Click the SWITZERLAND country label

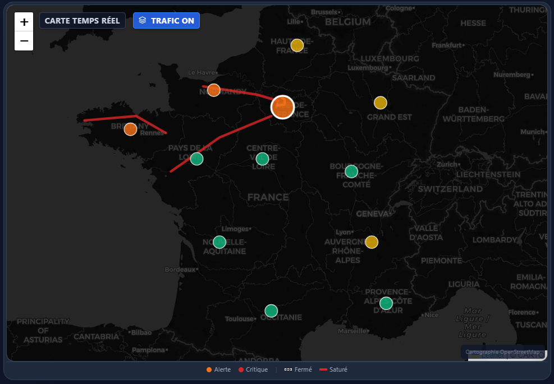451,189
